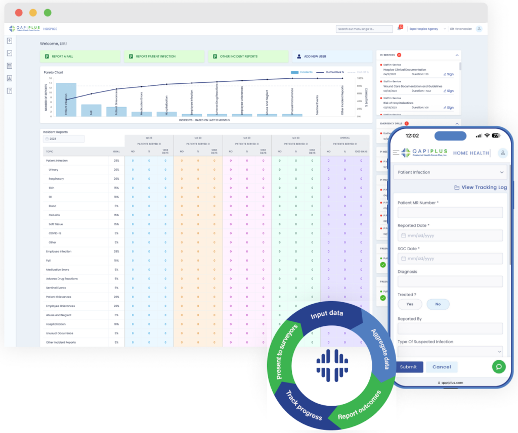This screenshot has height=433, width=518.
Task: Click the Fall bar in Pareto Chart
Action: [x=91, y=110]
